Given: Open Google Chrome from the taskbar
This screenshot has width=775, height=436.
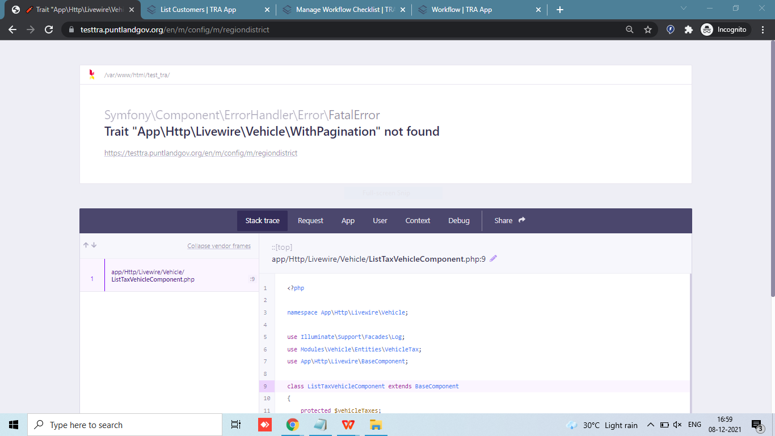Looking at the screenshot, I should point(293,425).
